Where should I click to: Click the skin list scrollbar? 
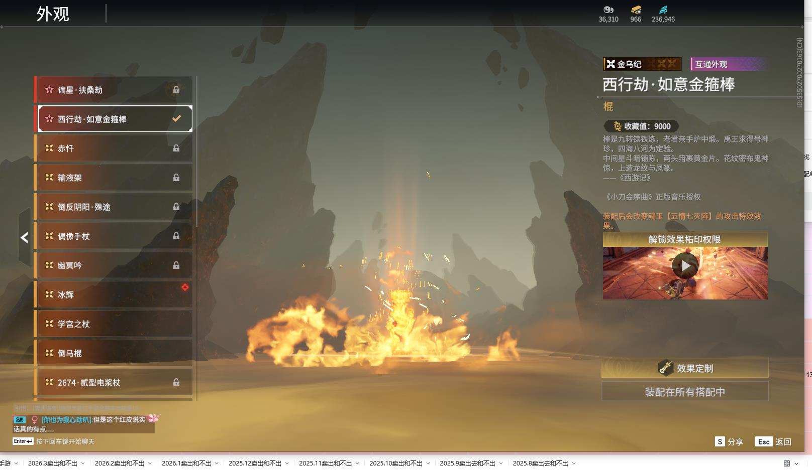[x=196, y=238]
